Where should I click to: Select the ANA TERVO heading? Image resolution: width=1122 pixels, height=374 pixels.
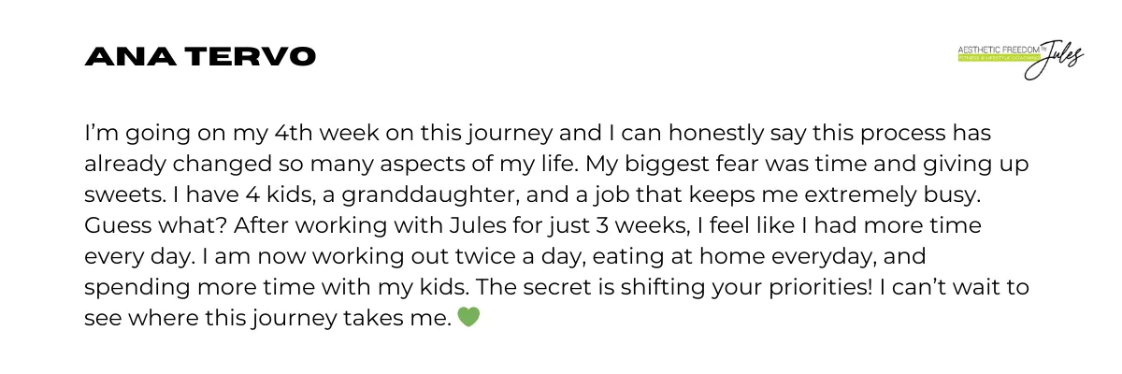pyautogui.click(x=200, y=57)
